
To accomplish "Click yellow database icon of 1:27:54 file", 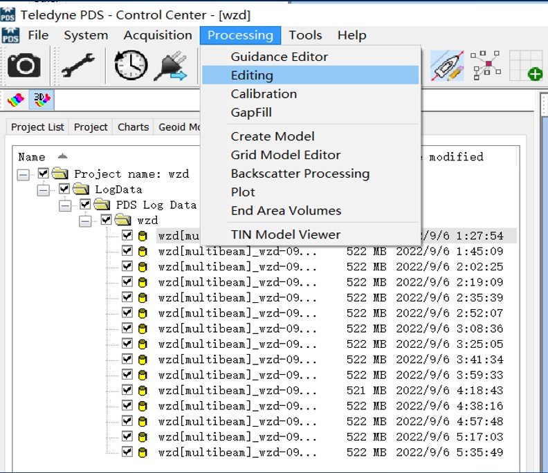I will 143,236.
